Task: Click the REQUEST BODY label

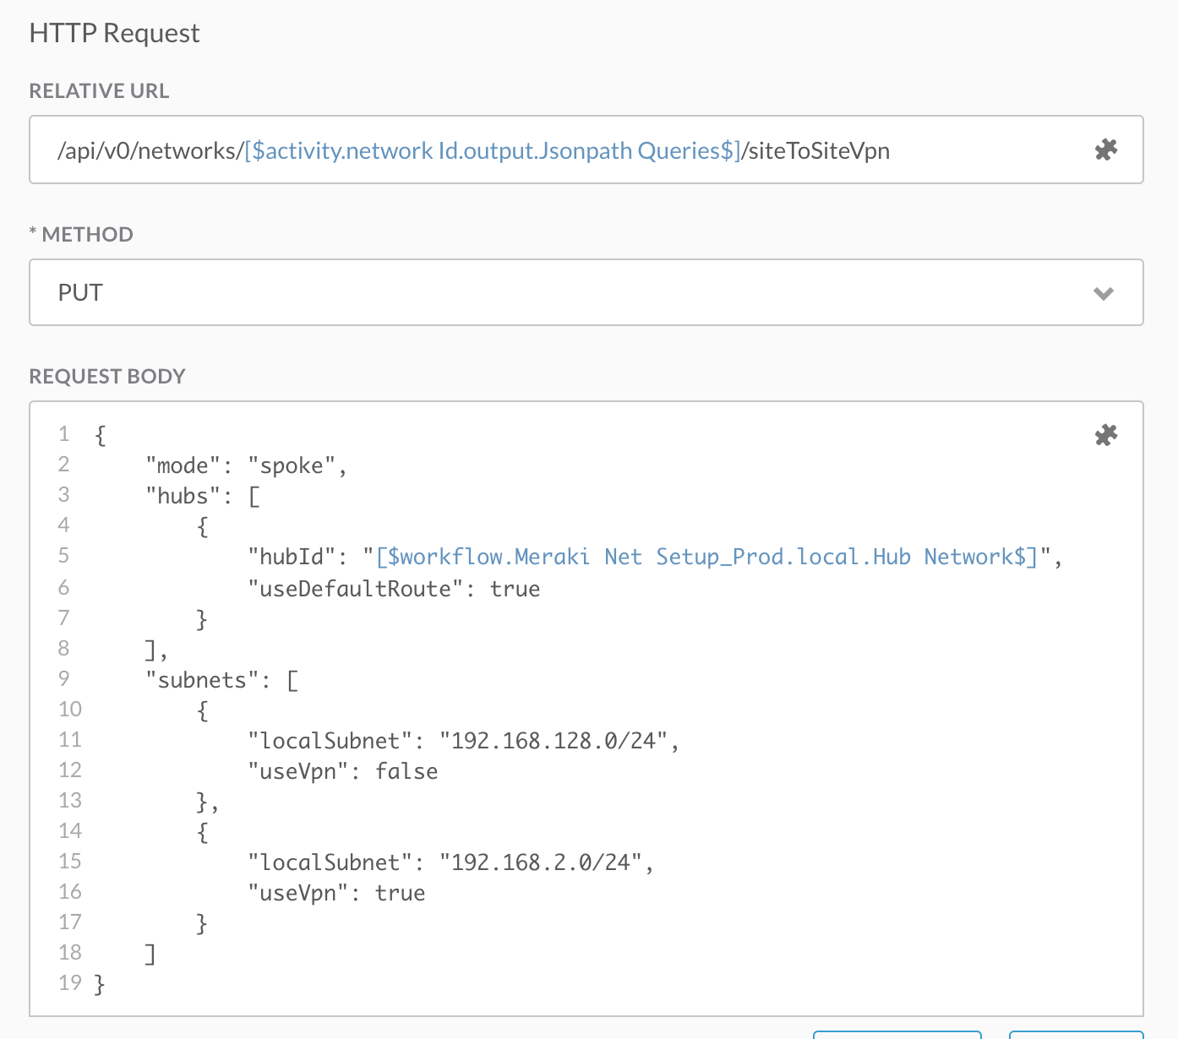Action: pos(107,377)
